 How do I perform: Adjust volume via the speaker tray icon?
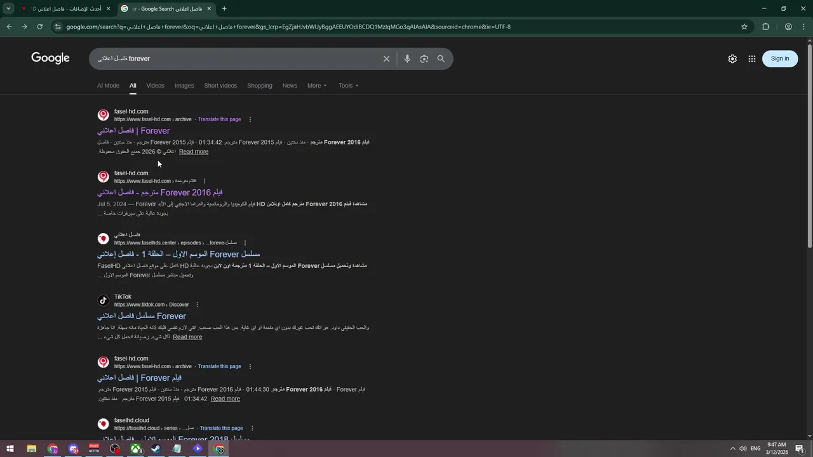click(x=743, y=449)
